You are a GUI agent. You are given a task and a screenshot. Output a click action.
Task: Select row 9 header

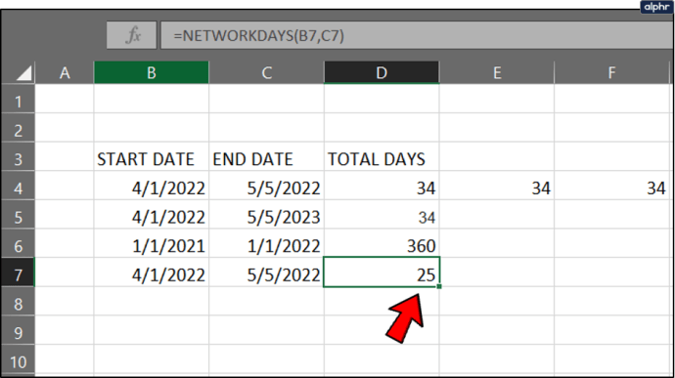pyautogui.click(x=18, y=333)
